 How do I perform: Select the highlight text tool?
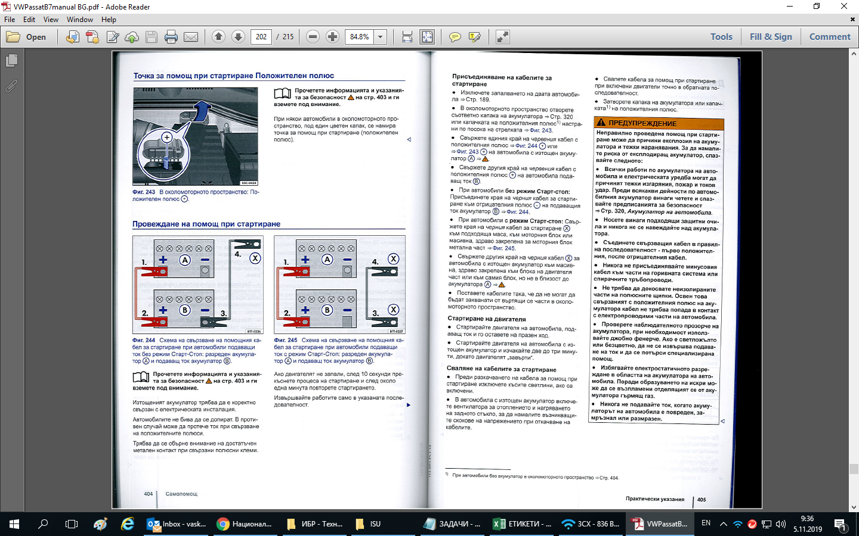point(475,37)
